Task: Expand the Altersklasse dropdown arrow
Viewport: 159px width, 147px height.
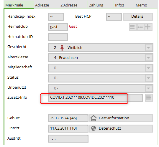Action: coord(148,58)
